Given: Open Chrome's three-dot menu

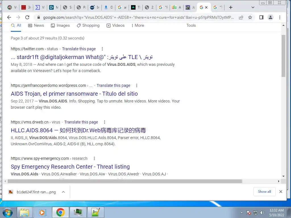Looking at the screenshot, I should pyautogui.click(x=280, y=17).
